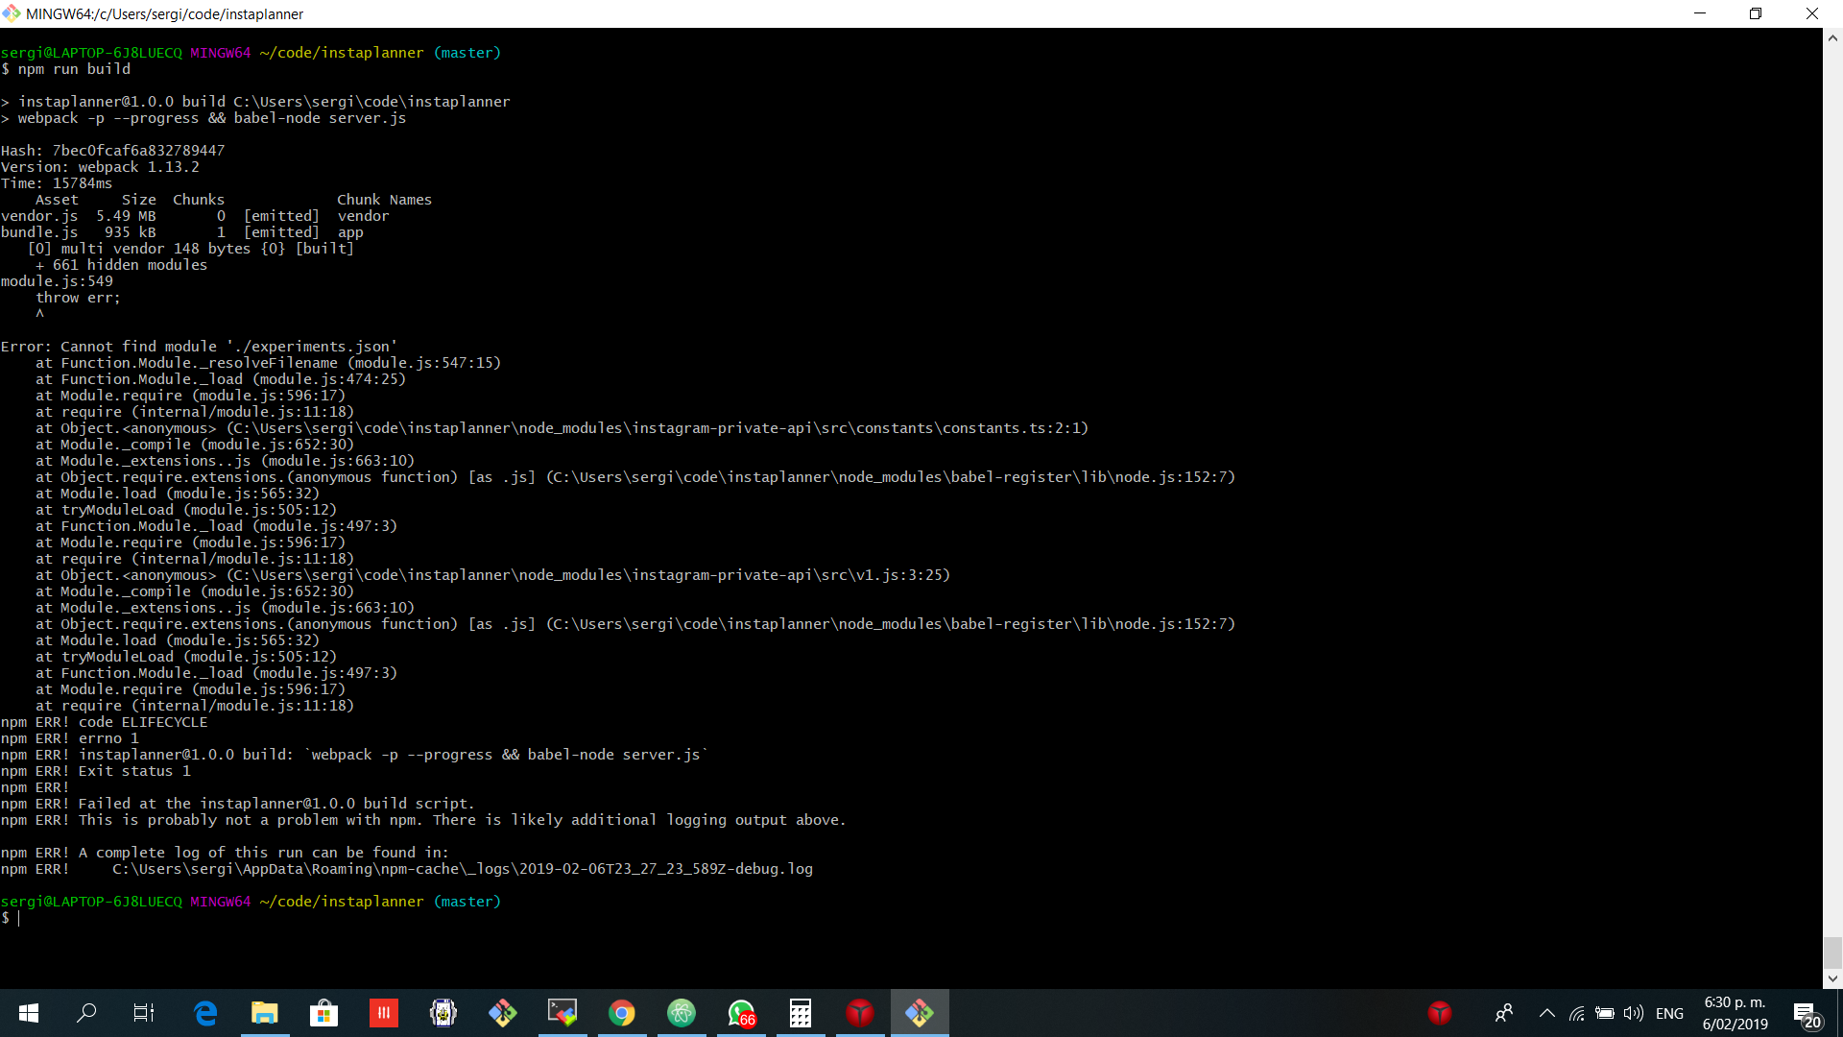
Task: Open the red sphere icon in system tray
Action: click(1440, 1013)
